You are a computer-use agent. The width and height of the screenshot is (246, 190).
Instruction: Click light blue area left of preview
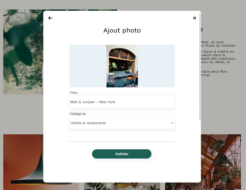pos(88,66)
